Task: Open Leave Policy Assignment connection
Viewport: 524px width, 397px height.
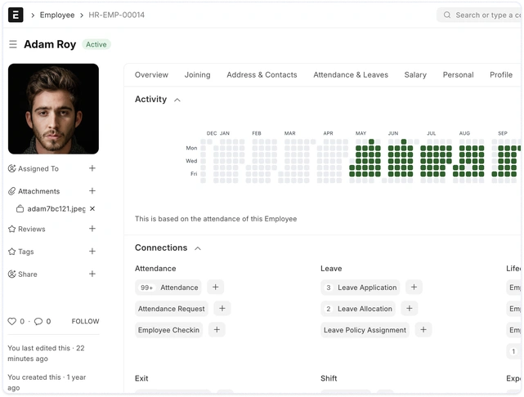Action: pyautogui.click(x=365, y=330)
